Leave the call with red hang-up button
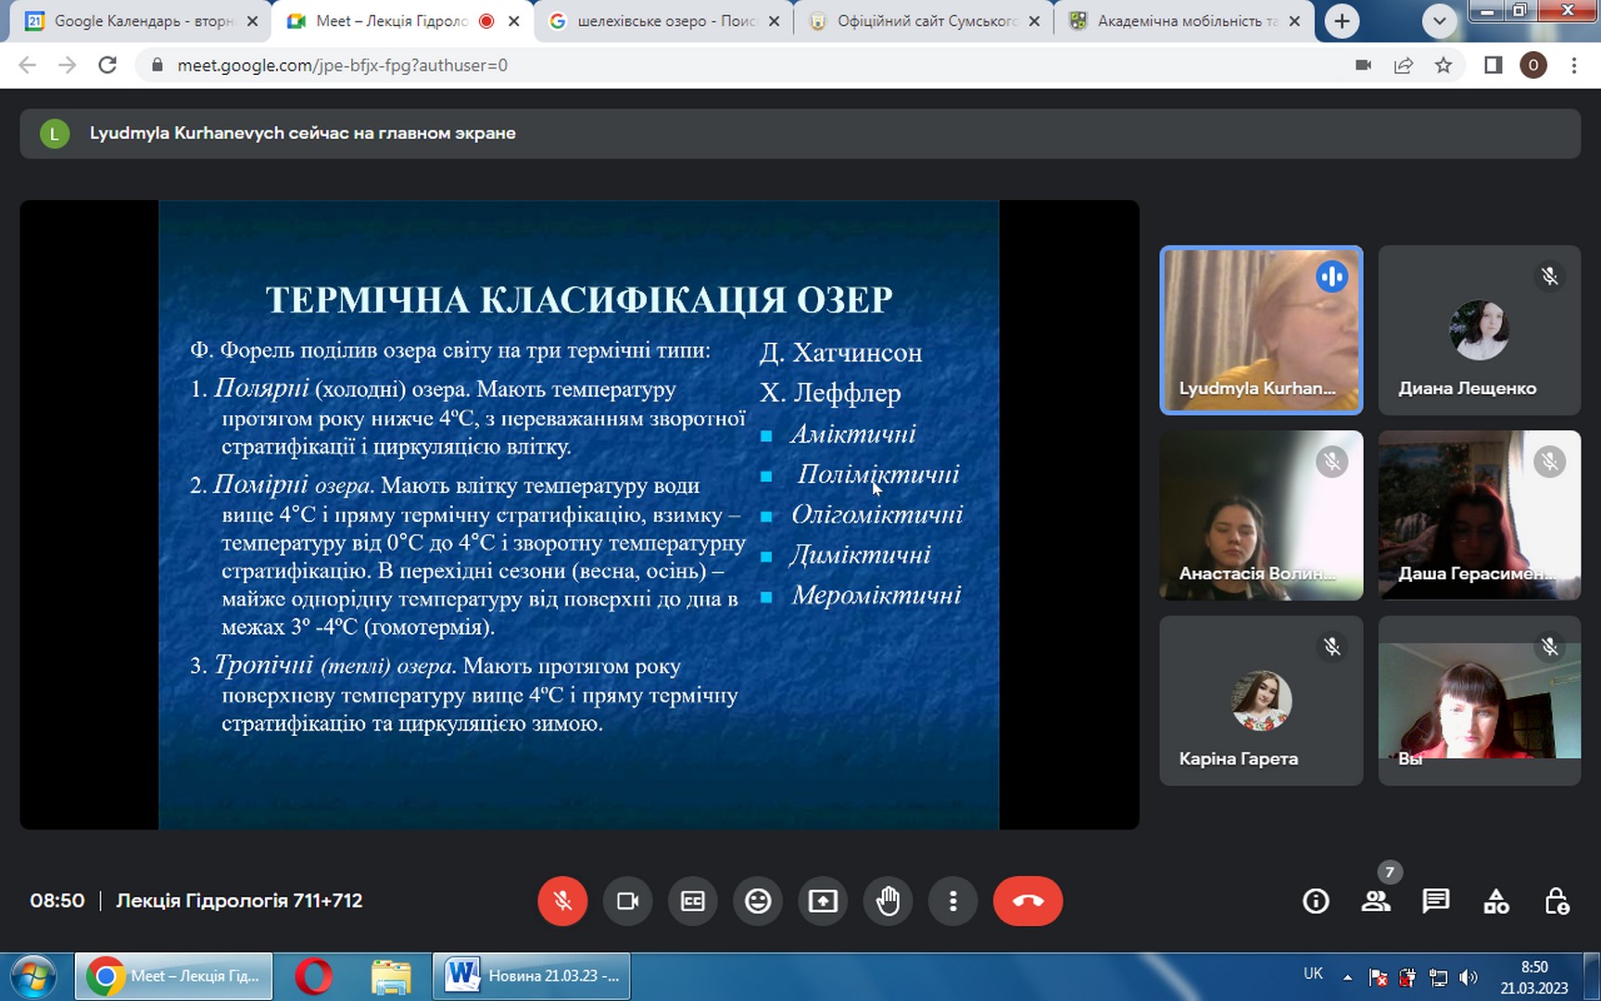Screen dimensions: 1601x1001 (1027, 901)
